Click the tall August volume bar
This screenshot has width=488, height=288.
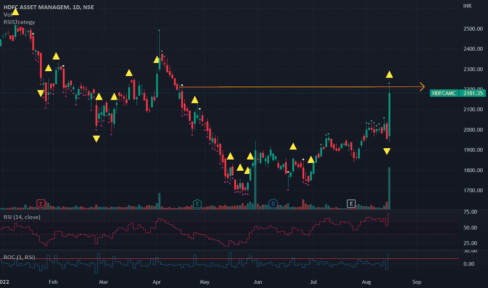tap(389, 189)
